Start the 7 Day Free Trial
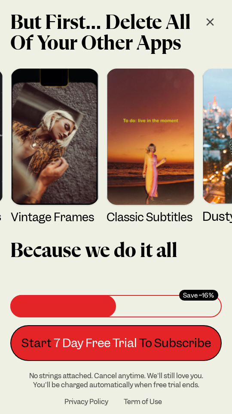The width and height of the screenshot is (232, 414). (x=116, y=343)
